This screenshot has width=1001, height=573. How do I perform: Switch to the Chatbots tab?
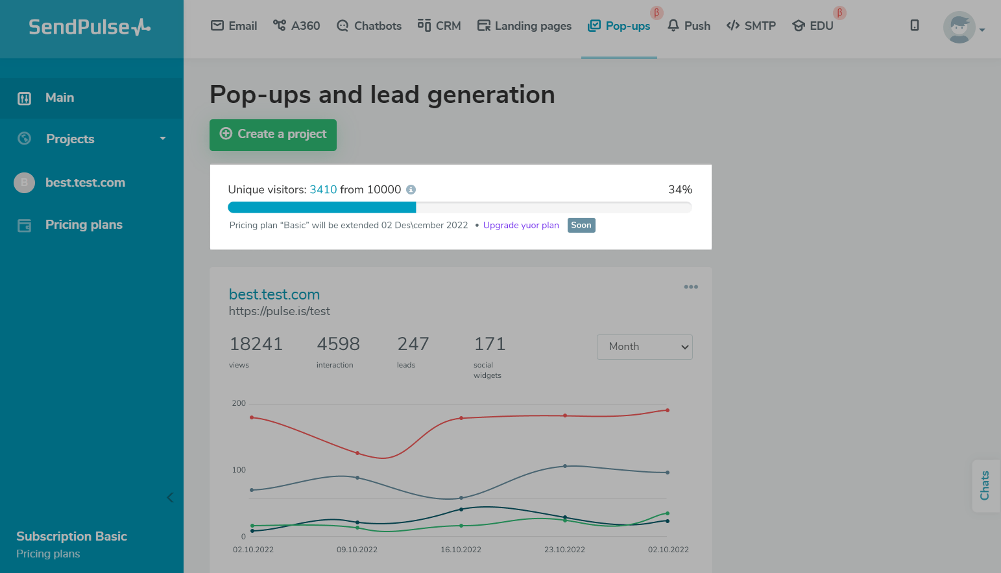click(368, 26)
